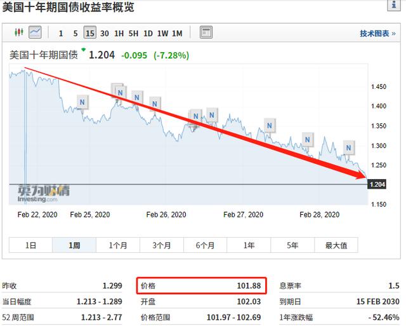
Task: Click the 美国十年期国债 title text
Action: (x=44, y=55)
